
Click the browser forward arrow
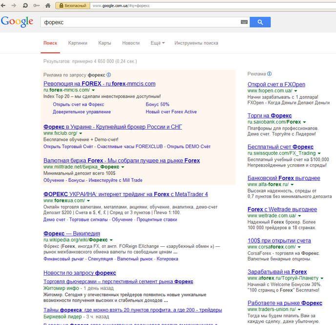[14, 5]
